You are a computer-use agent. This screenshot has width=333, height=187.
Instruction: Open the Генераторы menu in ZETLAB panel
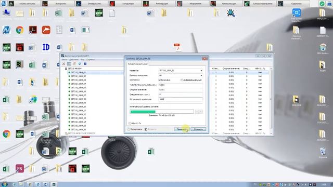click(125, 4)
